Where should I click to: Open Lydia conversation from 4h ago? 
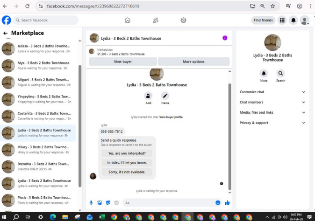point(38,183)
